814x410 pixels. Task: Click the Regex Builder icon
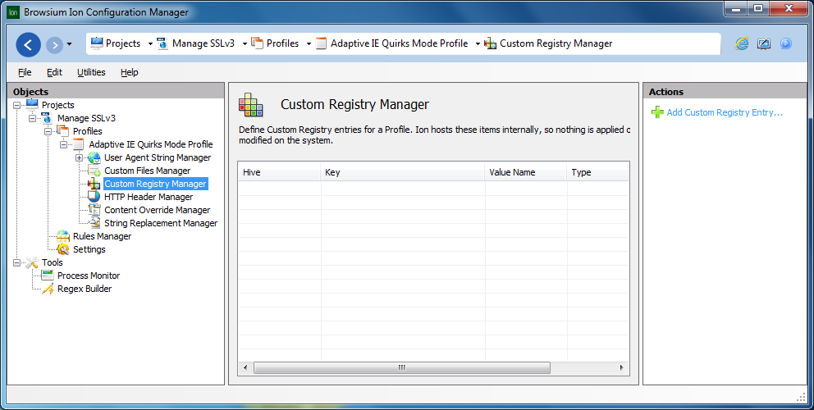[48, 289]
